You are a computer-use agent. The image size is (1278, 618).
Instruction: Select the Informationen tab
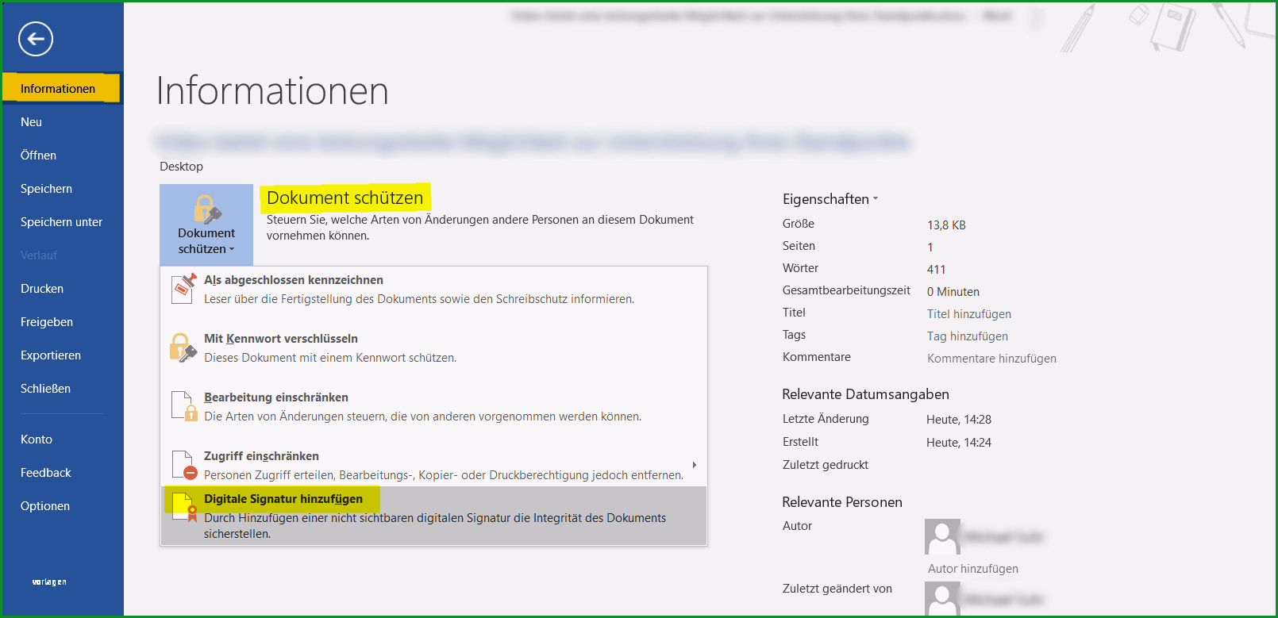61,88
